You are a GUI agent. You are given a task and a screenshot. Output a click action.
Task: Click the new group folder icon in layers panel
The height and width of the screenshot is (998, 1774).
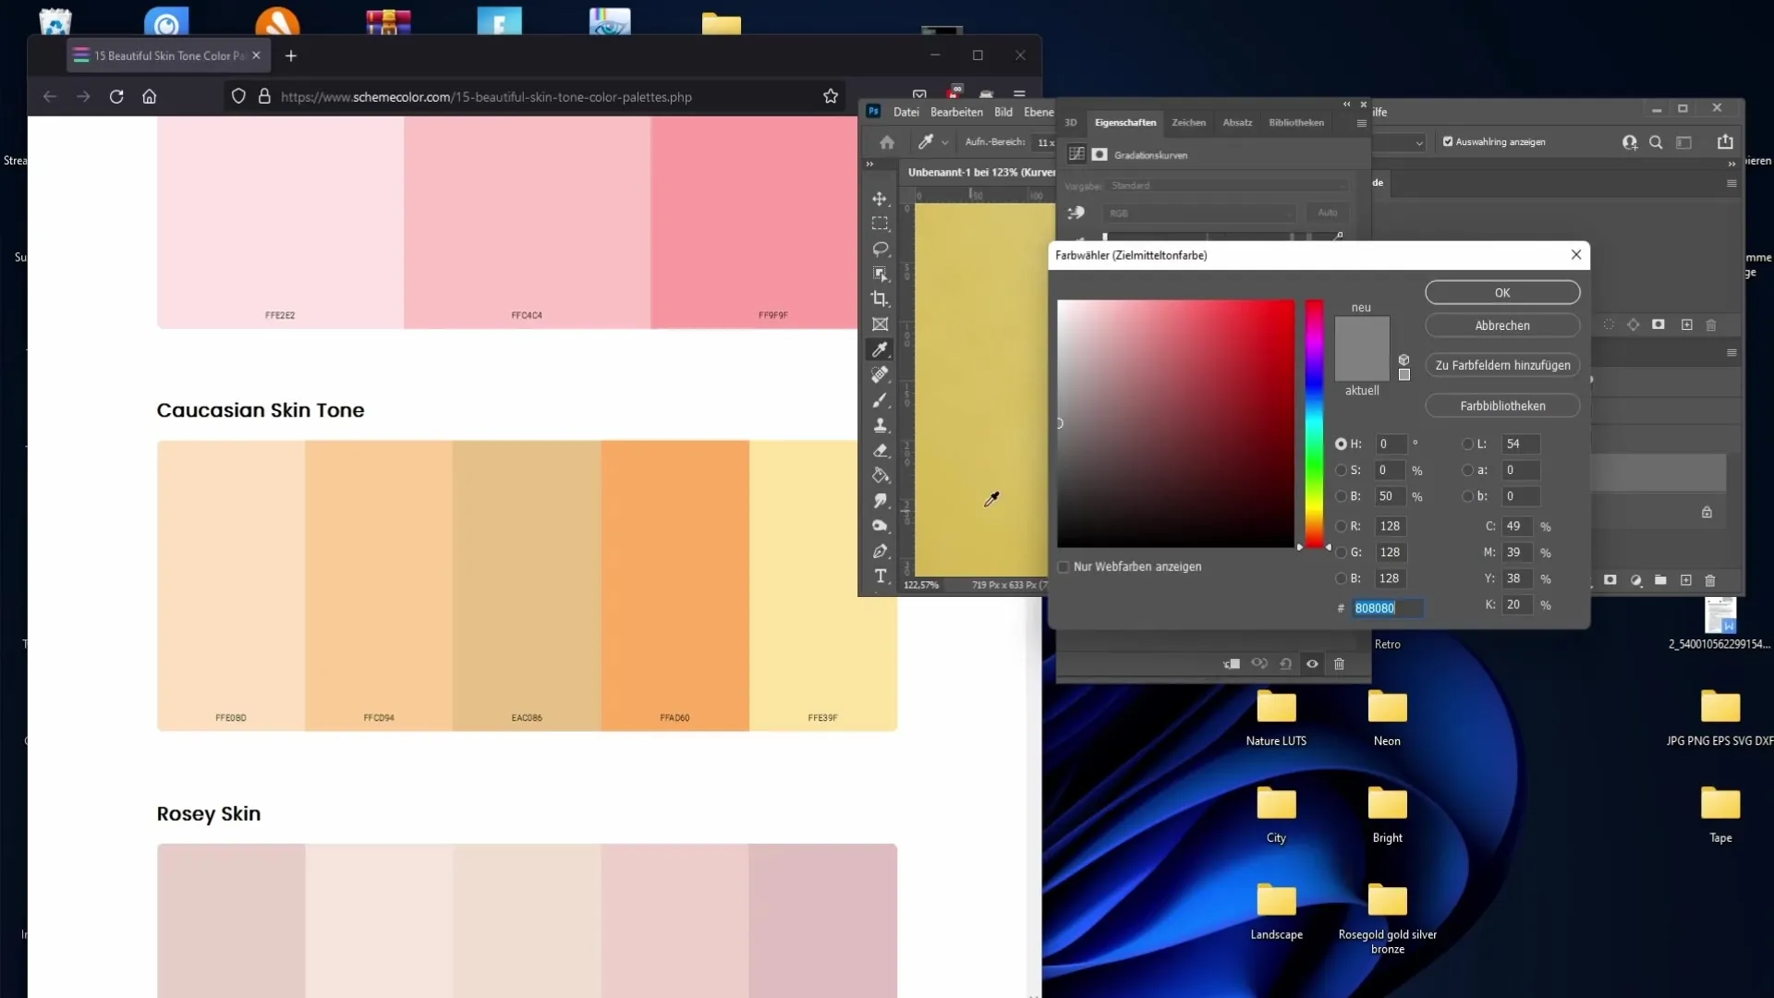click(1660, 580)
